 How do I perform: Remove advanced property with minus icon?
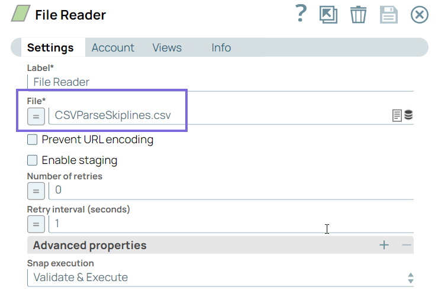[406, 245]
